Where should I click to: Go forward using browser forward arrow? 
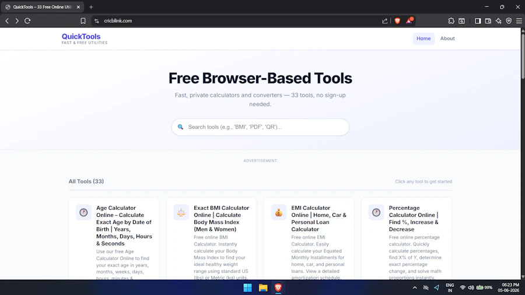17,21
